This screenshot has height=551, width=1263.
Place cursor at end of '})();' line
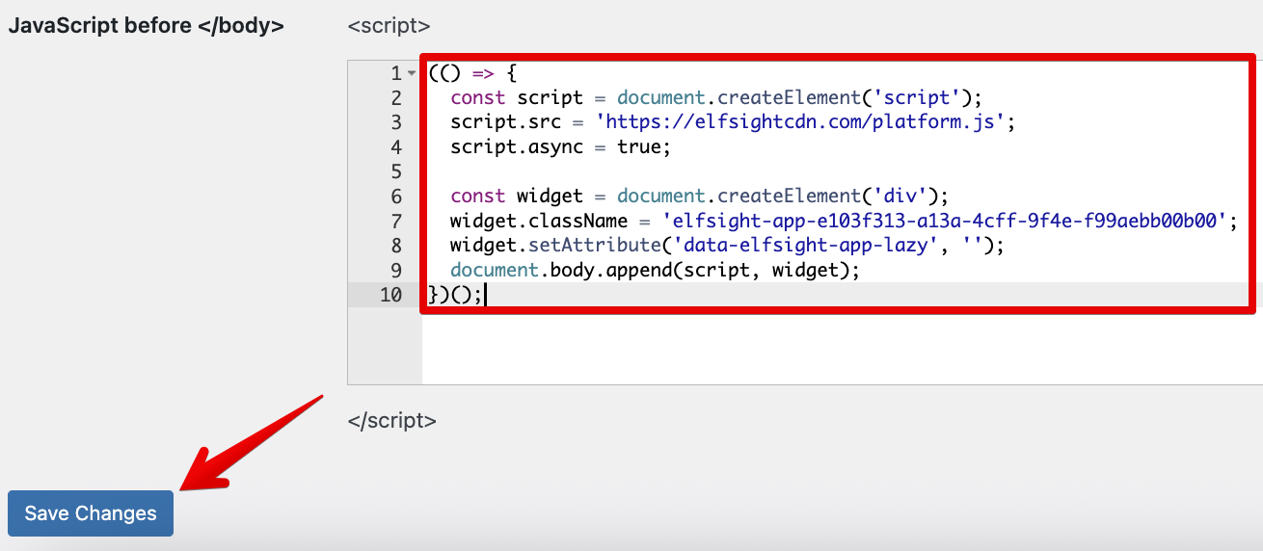click(484, 295)
